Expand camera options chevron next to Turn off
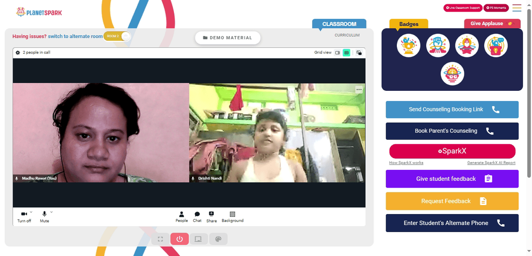Image resolution: width=532 pixels, height=256 pixels. pos(31,212)
